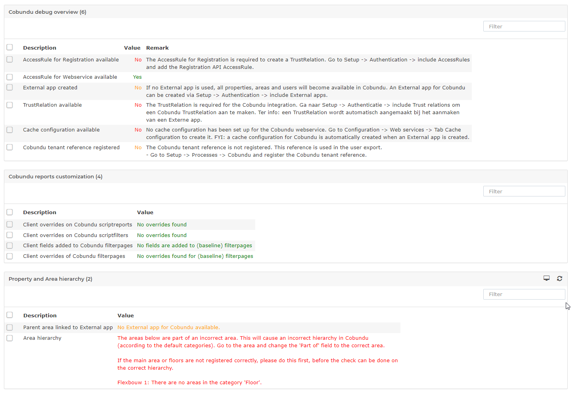This screenshot has height=400, width=576.
Task: Click the Filter box in Cobundu reports customization
Action: pyautogui.click(x=524, y=191)
